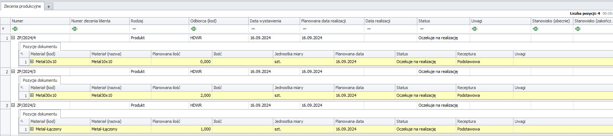
Task: Click the Stanowisko (zakończ... column header
Action: pos(593,21)
